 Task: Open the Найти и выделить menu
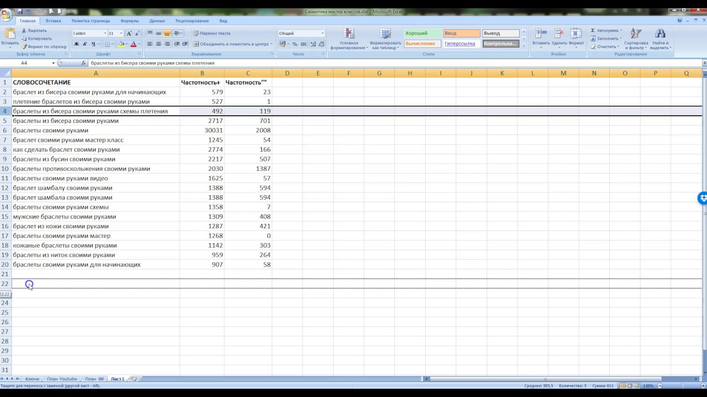click(660, 39)
